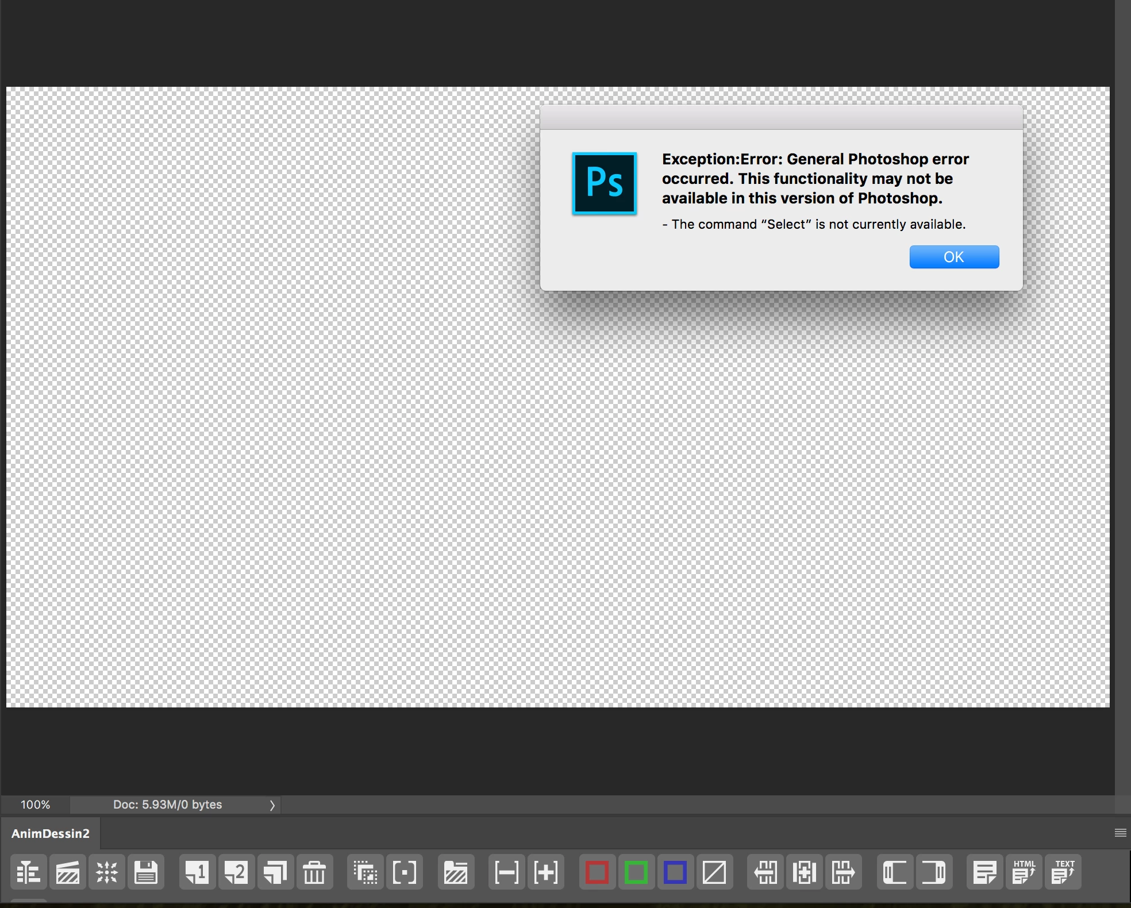Expand the document status info arrow
Screen dimensions: 1131x908
tap(272, 805)
